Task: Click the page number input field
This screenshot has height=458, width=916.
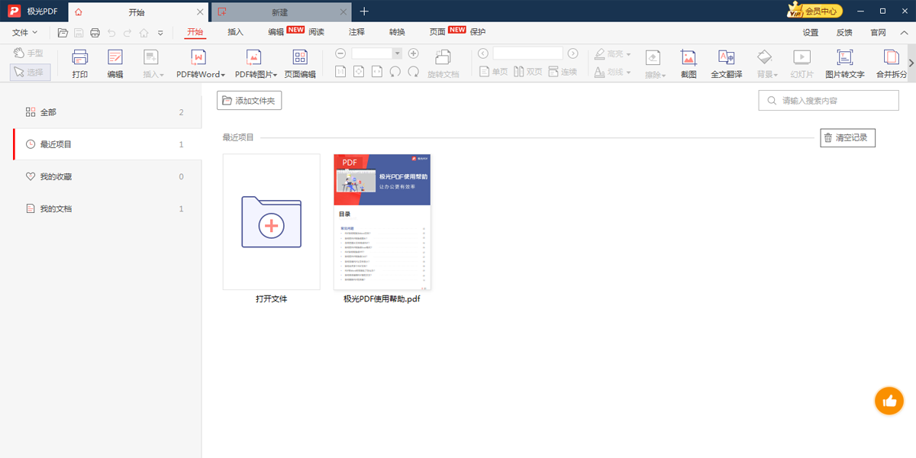Action: [x=527, y=53]
